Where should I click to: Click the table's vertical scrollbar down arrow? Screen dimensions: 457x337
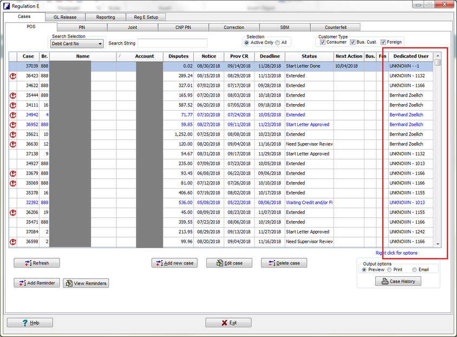point(438,244)
